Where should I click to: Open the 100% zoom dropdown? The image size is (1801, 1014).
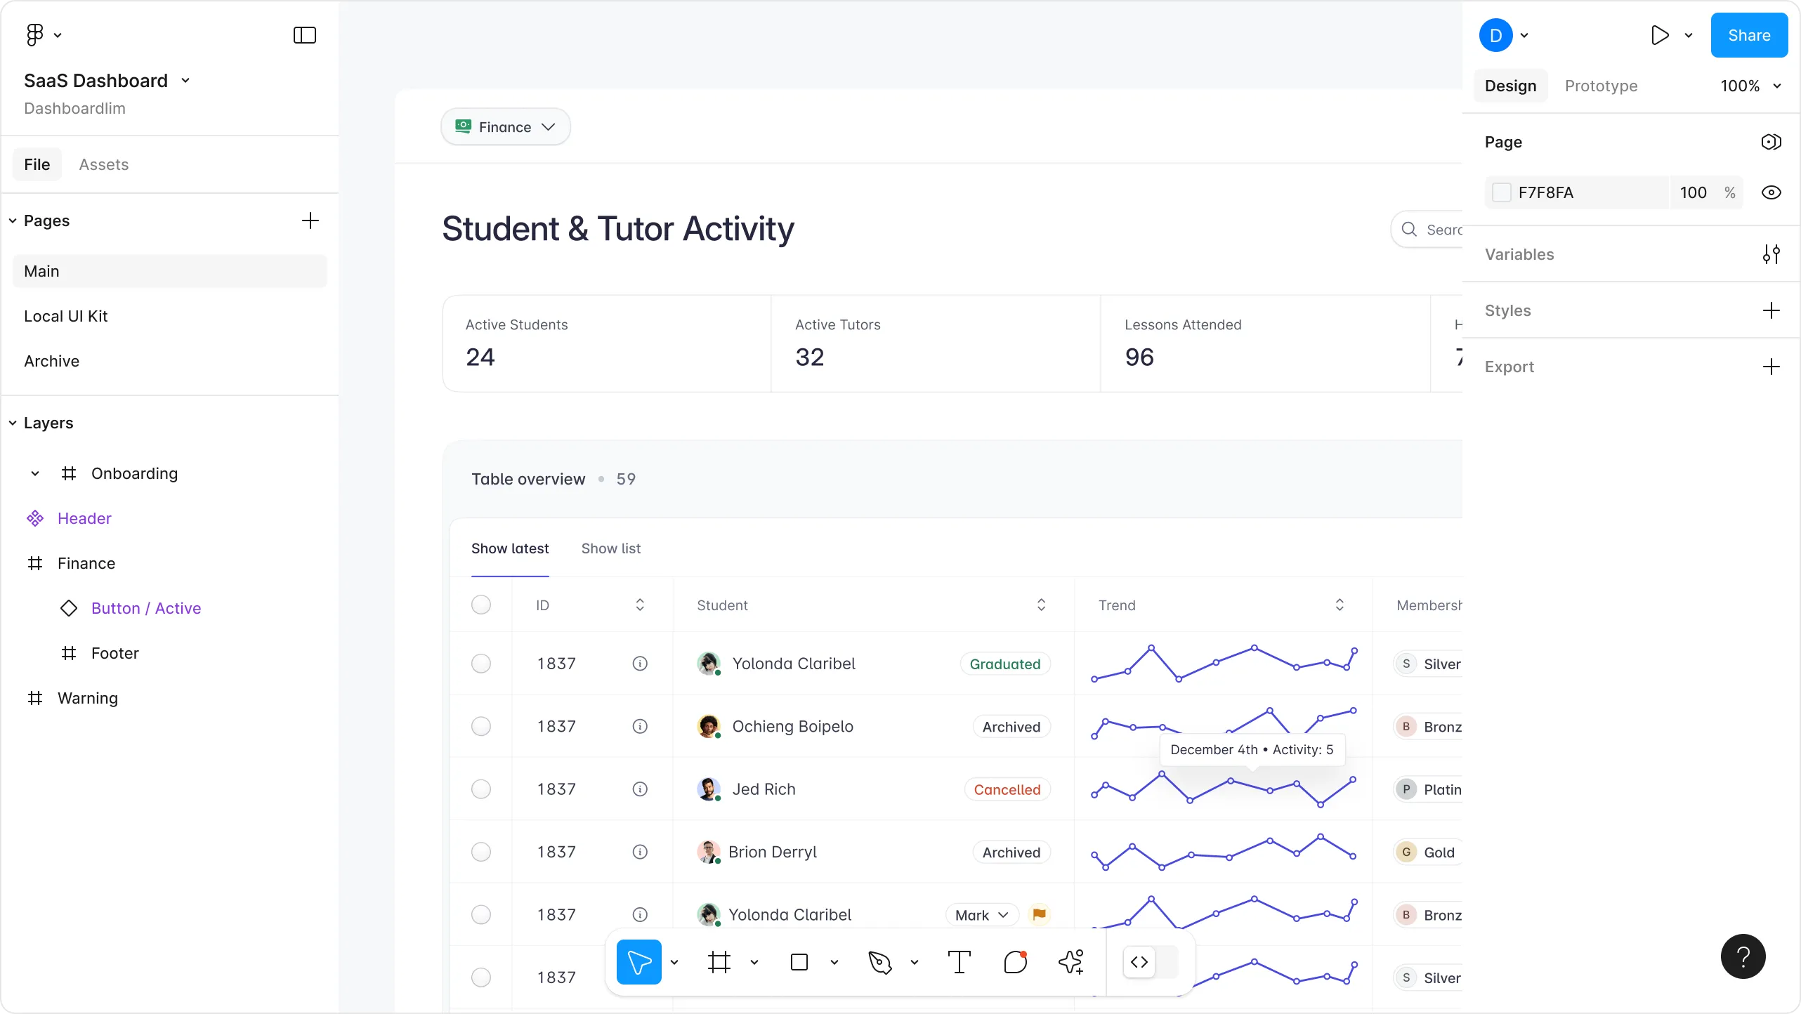1750,86
